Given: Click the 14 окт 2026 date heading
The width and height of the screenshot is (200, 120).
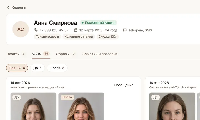Looking at the screenshot, I should coord(20,83).
